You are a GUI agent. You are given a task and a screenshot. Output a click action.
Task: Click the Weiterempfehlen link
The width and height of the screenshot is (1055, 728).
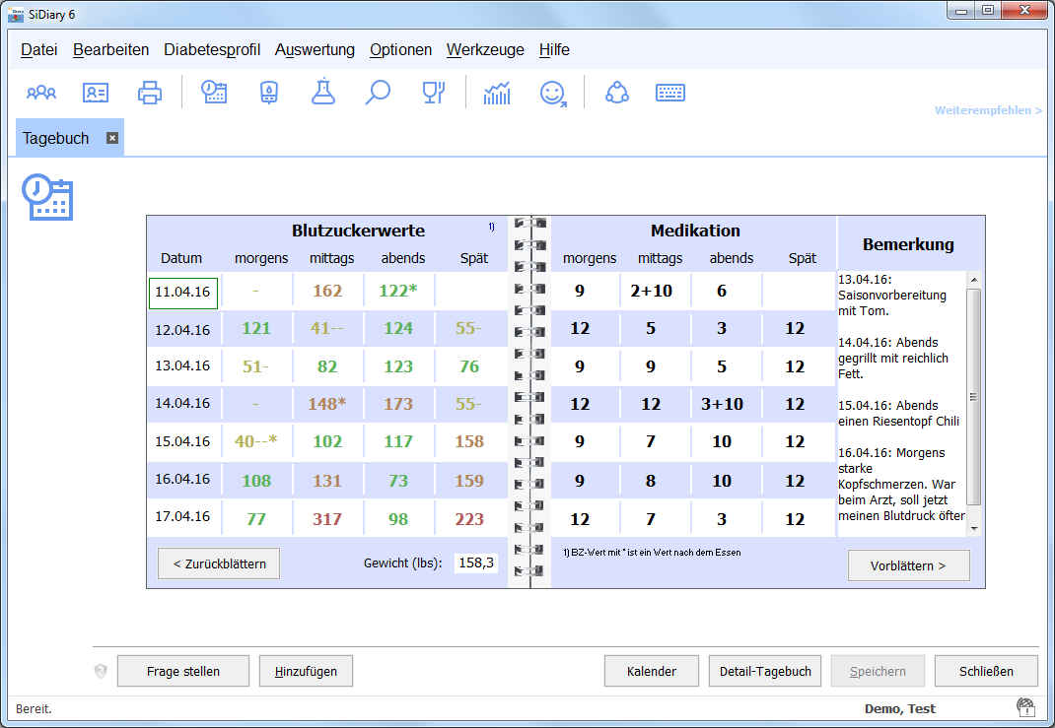coord(988,110)
